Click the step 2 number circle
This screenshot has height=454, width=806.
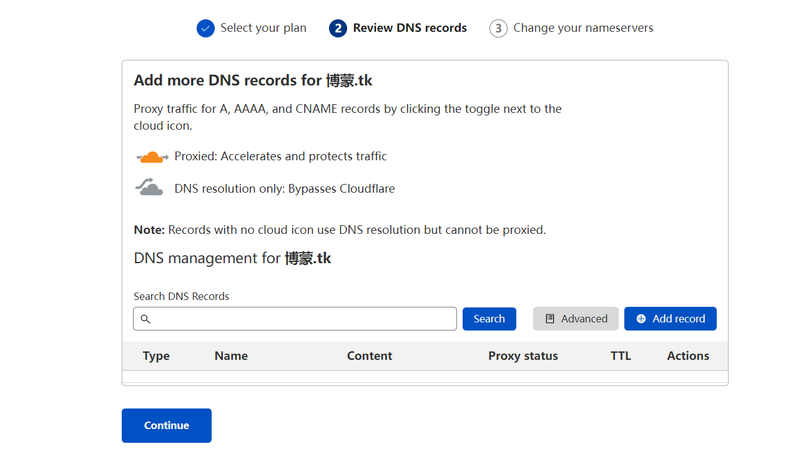(338, 28)
